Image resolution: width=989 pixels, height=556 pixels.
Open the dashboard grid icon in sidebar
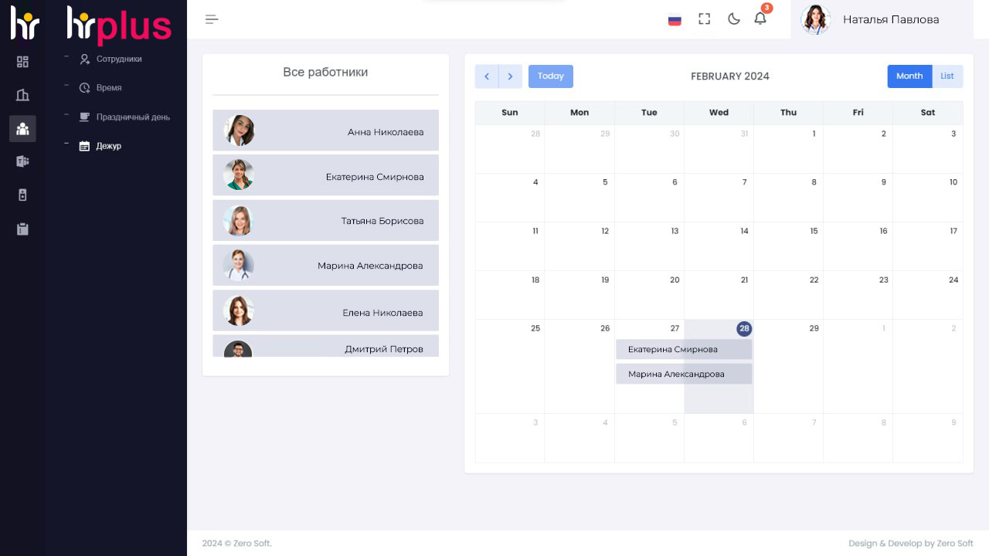pos(22,61)
